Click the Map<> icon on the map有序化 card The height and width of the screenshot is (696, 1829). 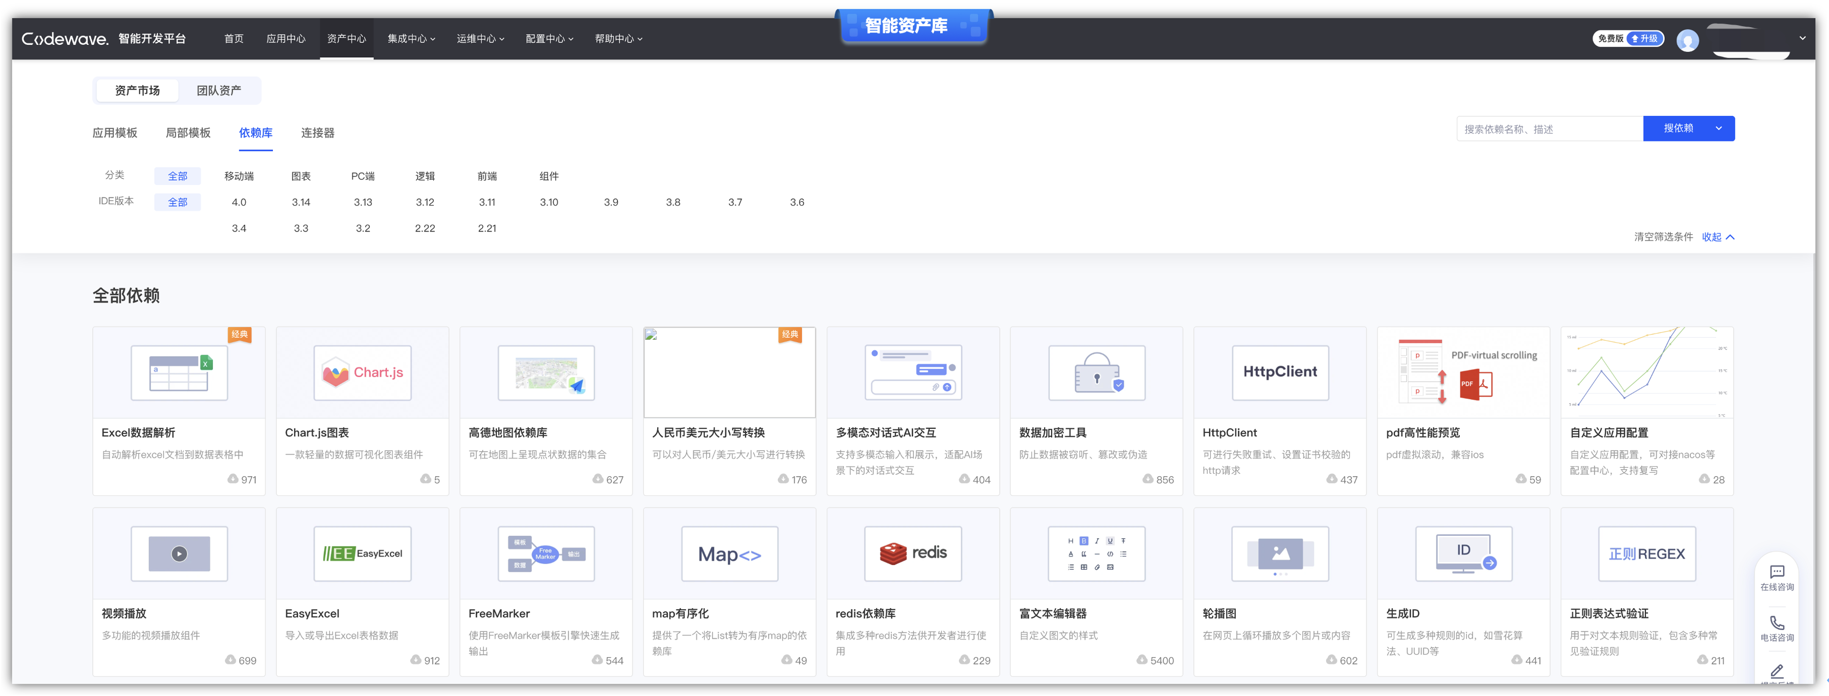click(x=729, y=554)
